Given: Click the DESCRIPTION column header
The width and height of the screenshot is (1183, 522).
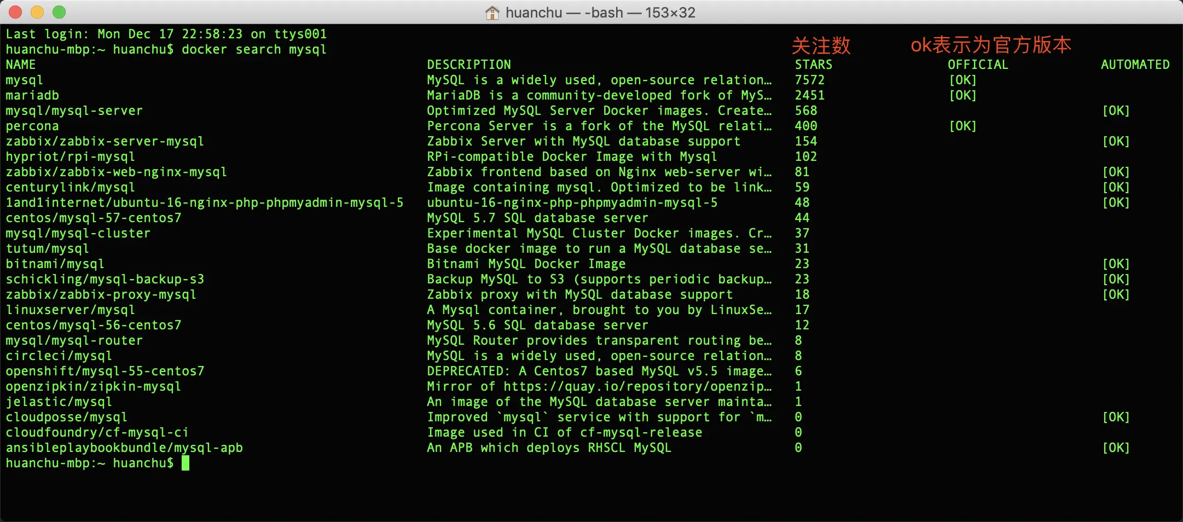Looking at the screenshot, I should point(469,65).
